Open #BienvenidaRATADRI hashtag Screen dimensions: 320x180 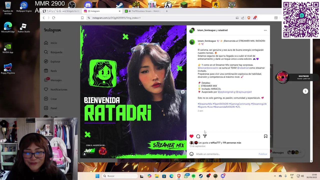[x=224, y=107]
